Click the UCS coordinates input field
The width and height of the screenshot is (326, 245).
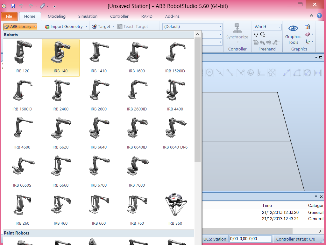click(250, 239)
